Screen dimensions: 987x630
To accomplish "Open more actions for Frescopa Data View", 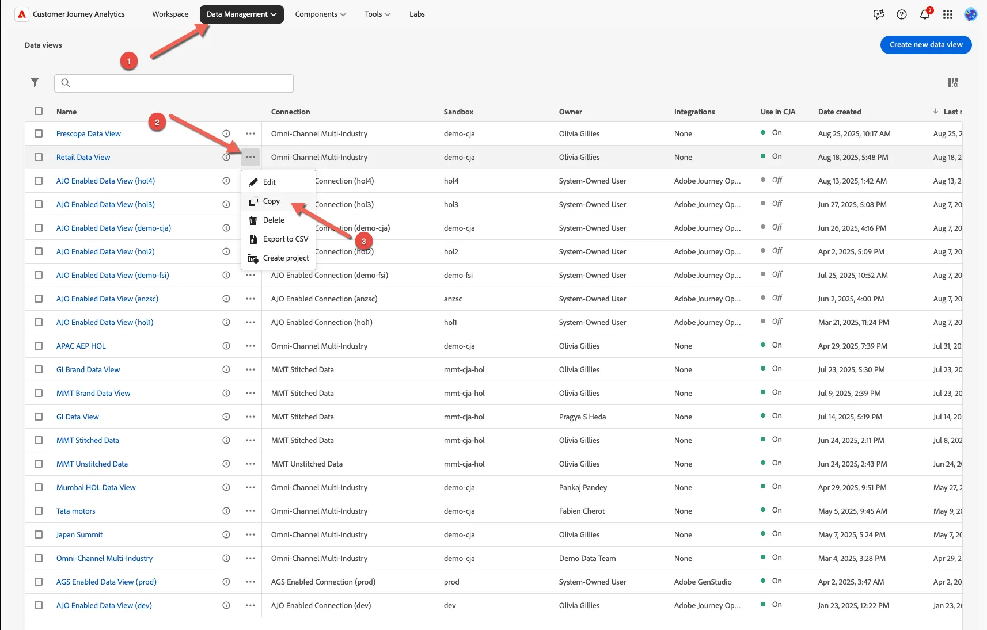I will coord(250,133).
